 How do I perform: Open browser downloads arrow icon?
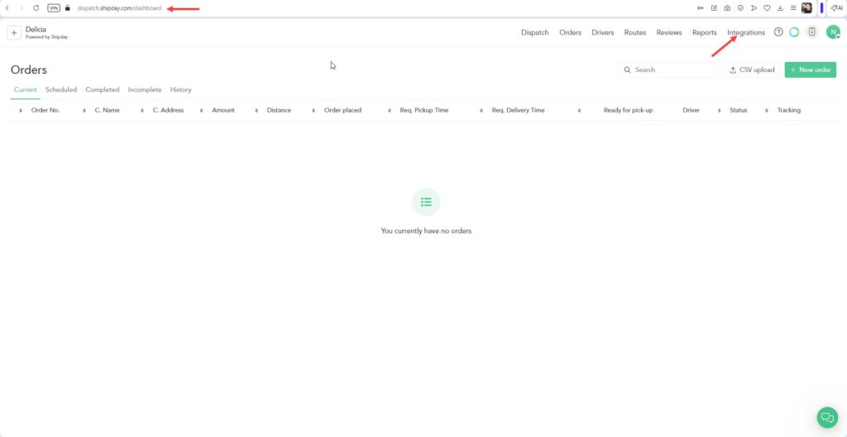780,7
